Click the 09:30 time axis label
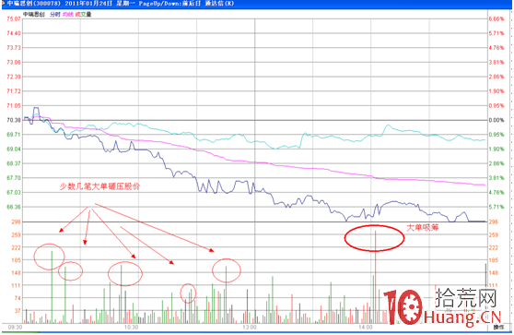 click(15, 327)
